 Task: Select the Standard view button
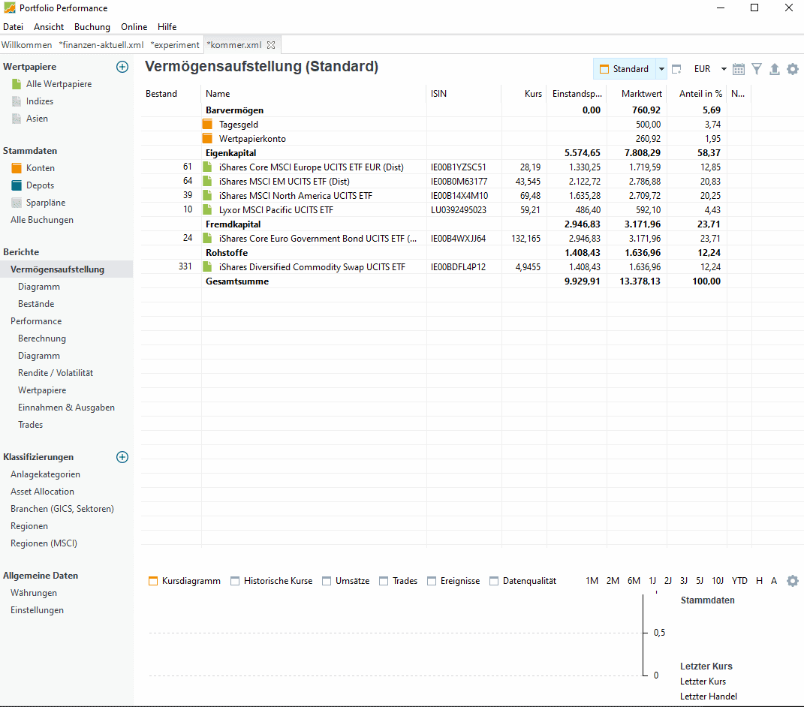(x=625, y=69)
